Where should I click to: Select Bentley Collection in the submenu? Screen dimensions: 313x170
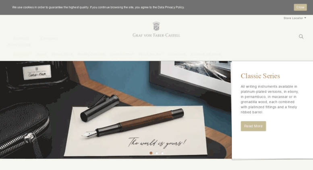pos(91,54)
